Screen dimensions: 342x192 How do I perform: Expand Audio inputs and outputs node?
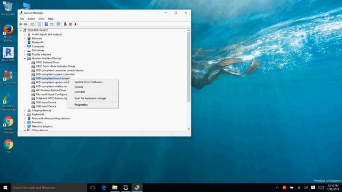[25, 34]
